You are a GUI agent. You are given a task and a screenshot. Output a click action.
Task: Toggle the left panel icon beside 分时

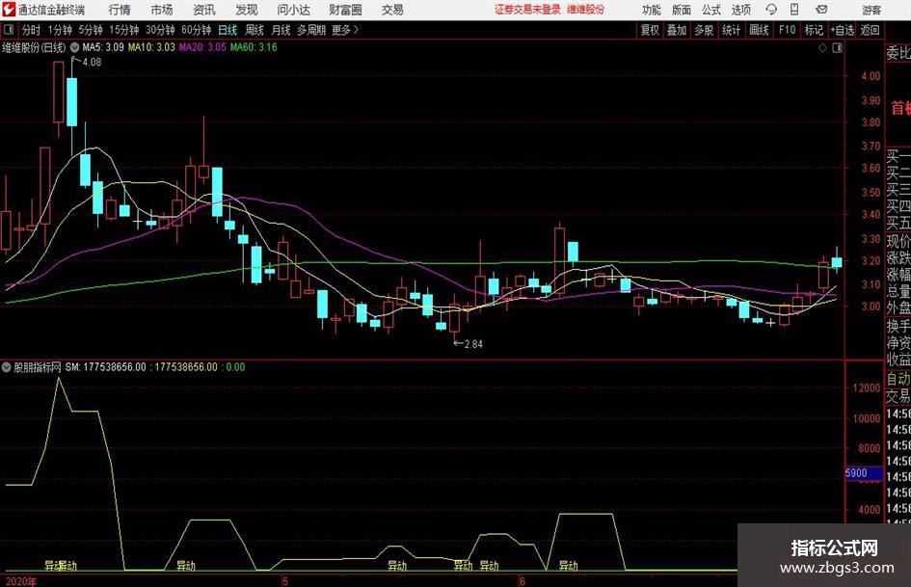point(8,30)
